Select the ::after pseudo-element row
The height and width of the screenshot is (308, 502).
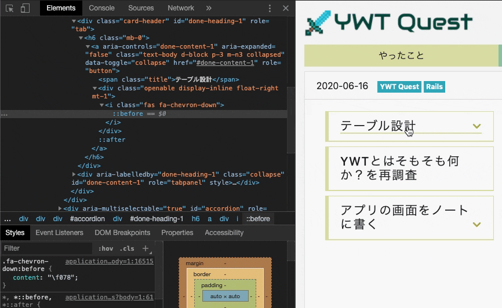coord(112,140)
